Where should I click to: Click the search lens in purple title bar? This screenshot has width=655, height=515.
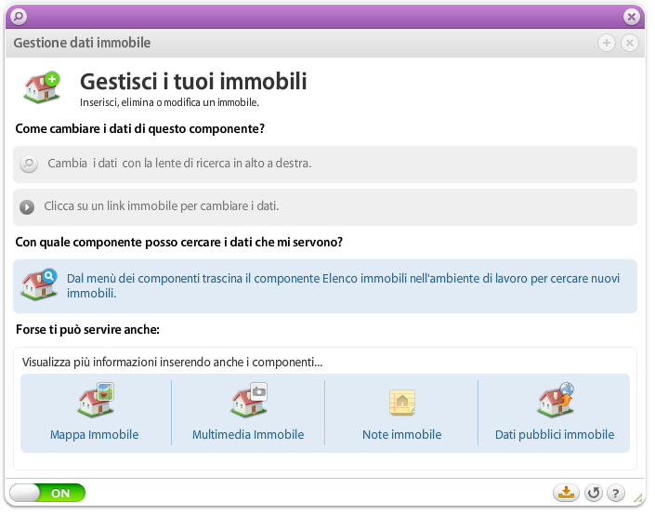19,17
